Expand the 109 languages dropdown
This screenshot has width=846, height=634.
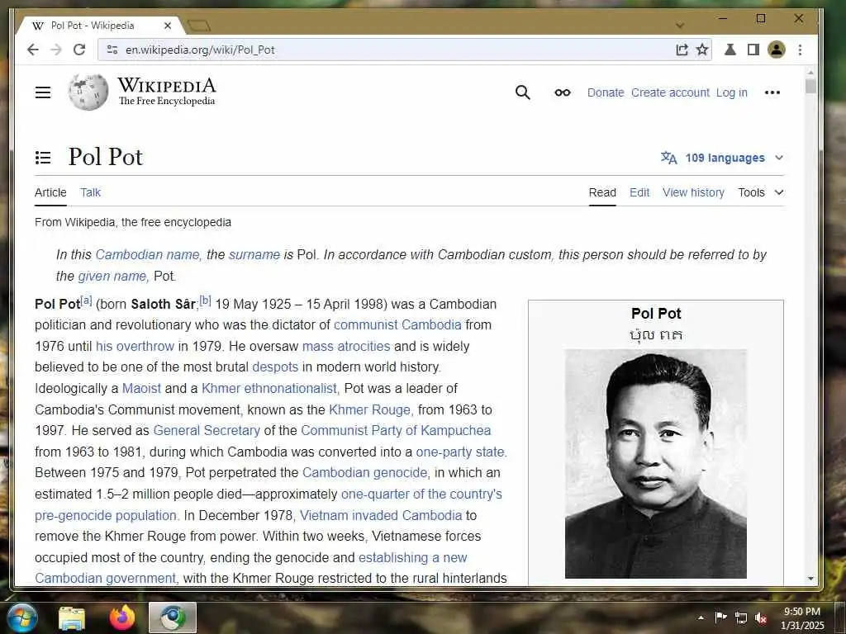point(722,158)
